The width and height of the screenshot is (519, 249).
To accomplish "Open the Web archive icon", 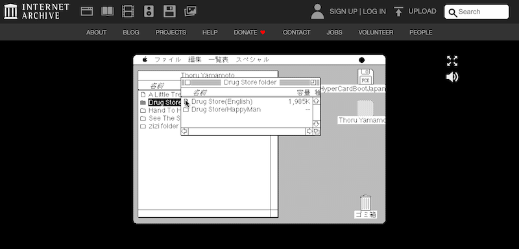I will (x=87, y=11).
